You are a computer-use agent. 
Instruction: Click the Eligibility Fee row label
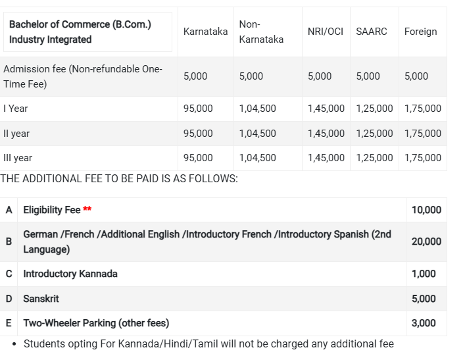[x=52, y=210]
